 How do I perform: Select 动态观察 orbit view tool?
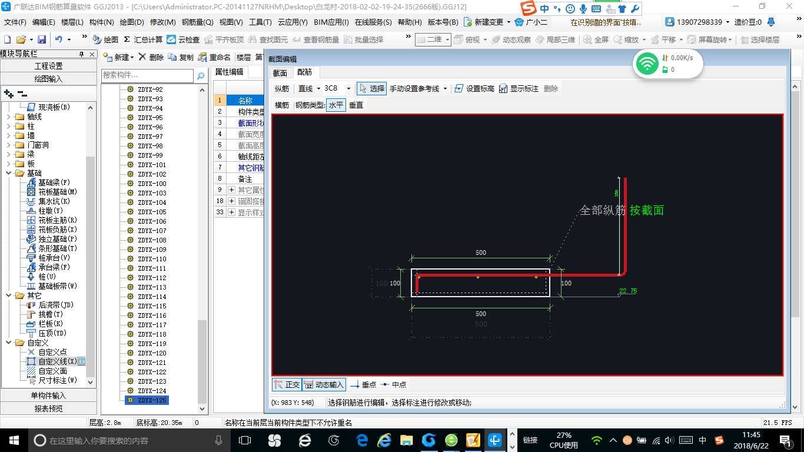pyautogui.click(x=511, y=39)
